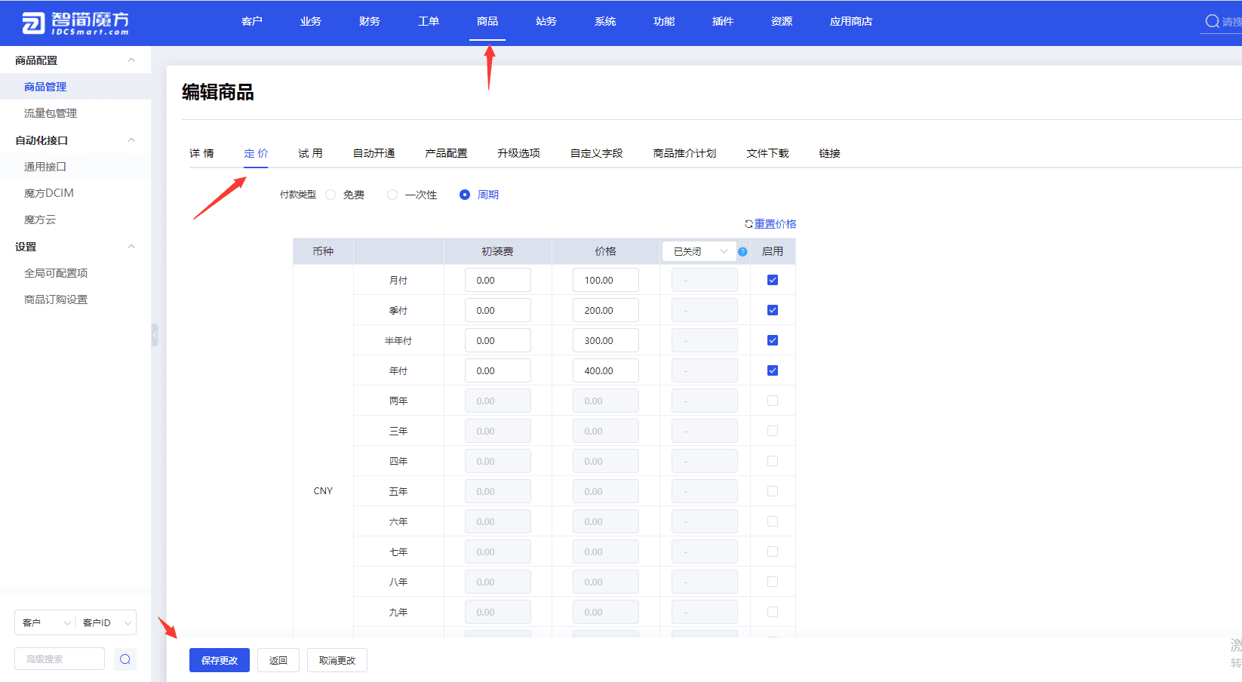Click the IDCSmart logo
This screenshot has height=682, width=1242.
(75, 23)
